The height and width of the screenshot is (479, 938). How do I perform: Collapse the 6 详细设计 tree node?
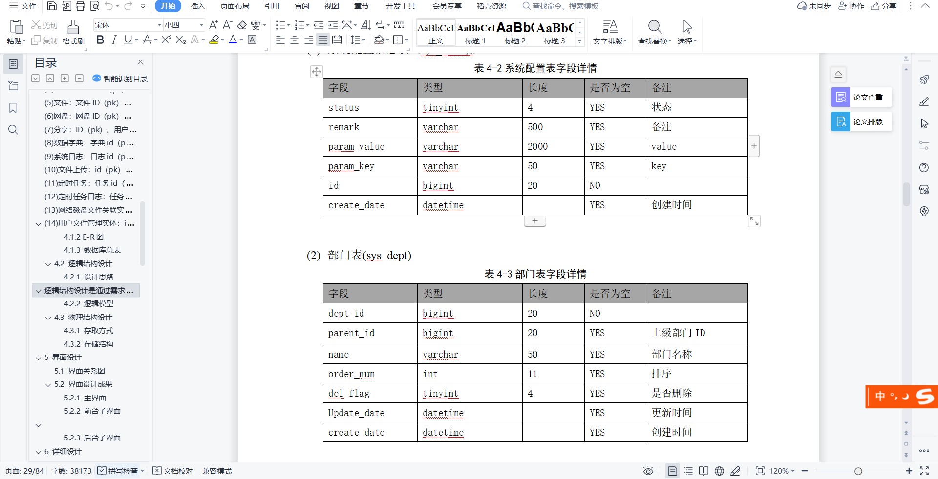click(39, 452)
